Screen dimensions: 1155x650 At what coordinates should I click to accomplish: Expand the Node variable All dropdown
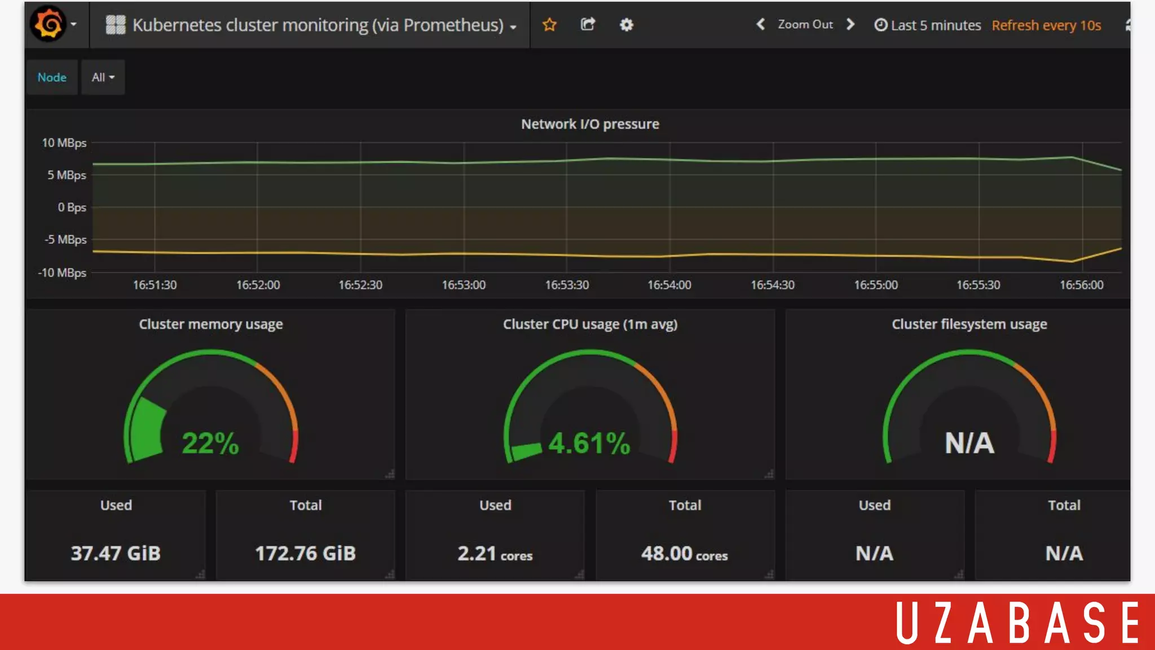pyautogui.click(x=103, y=77)
